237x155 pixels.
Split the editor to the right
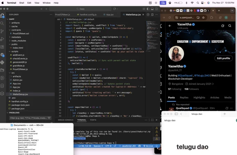coord(152,15)
